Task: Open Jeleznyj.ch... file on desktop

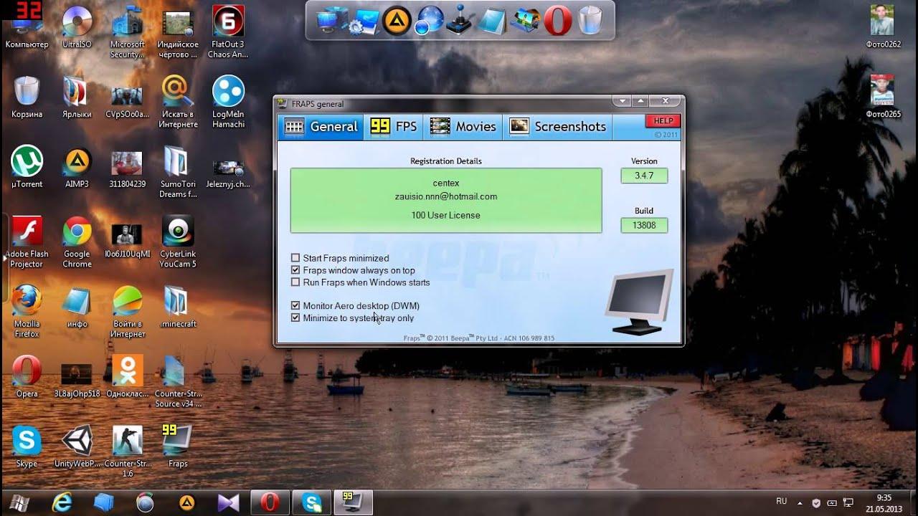Action: pyautogui.click(x=228, y=172)
